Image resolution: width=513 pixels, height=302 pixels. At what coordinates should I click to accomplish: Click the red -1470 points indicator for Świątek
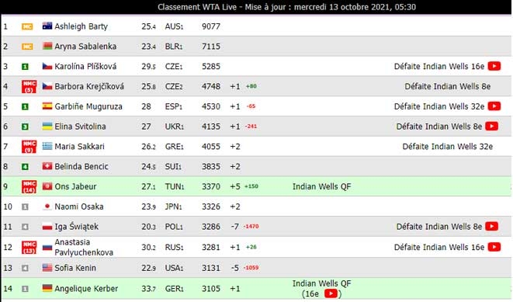point(251,227)
